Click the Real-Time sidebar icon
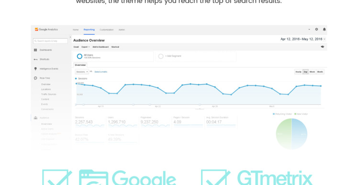 (35, 78)
